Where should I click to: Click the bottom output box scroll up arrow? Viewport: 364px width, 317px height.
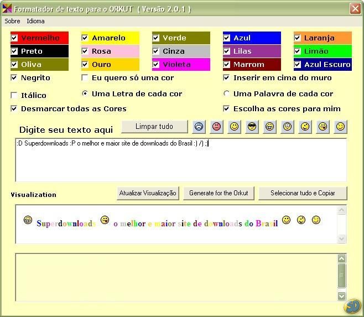click(341, 258)
